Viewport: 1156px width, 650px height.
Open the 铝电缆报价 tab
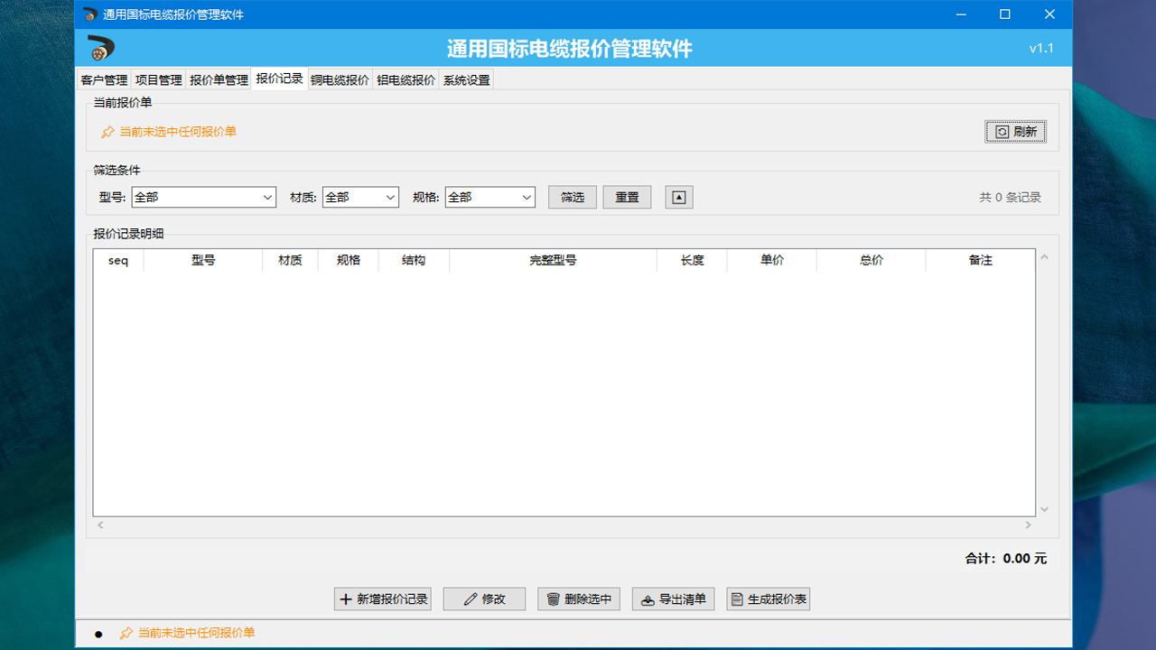click(x=406, y=79)
